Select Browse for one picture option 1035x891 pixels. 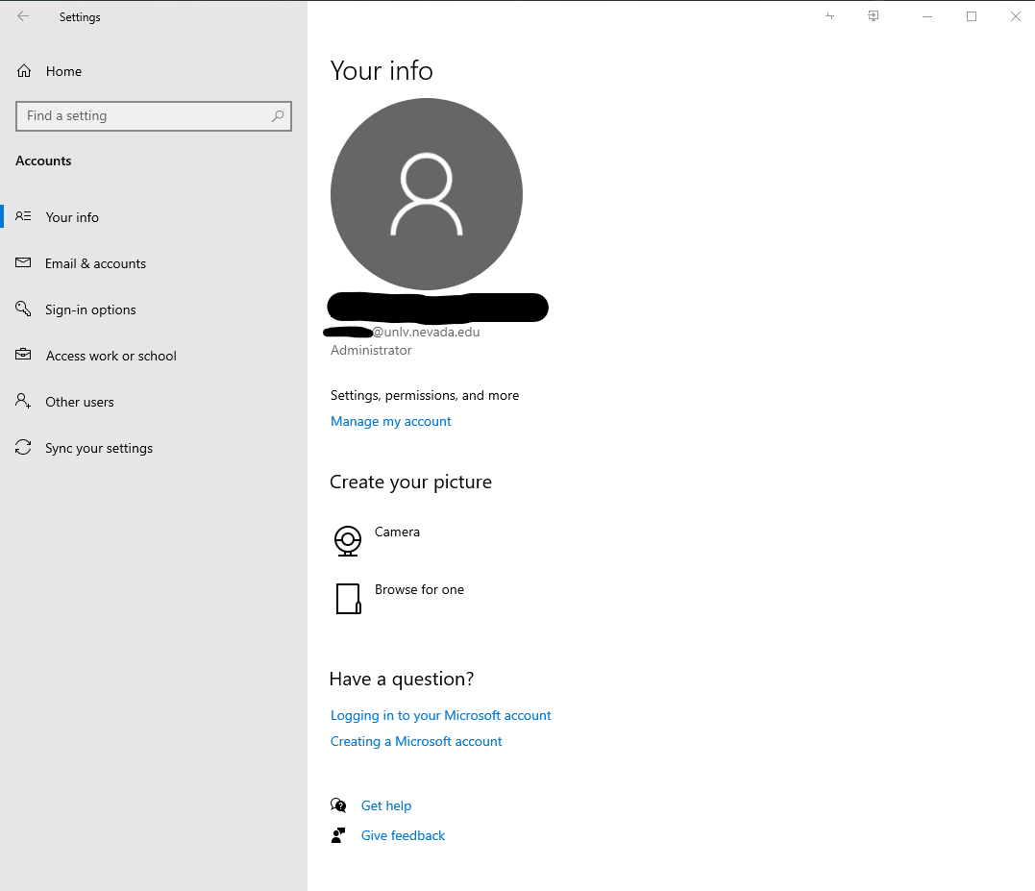pos(419,589)
